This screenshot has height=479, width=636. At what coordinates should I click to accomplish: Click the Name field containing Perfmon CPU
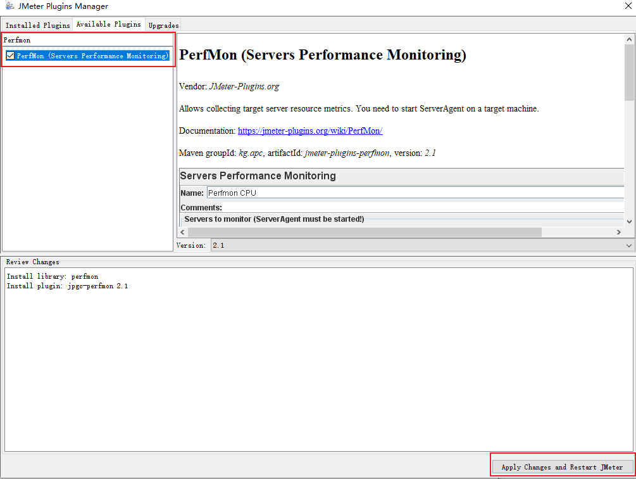(x=415, y=193)
